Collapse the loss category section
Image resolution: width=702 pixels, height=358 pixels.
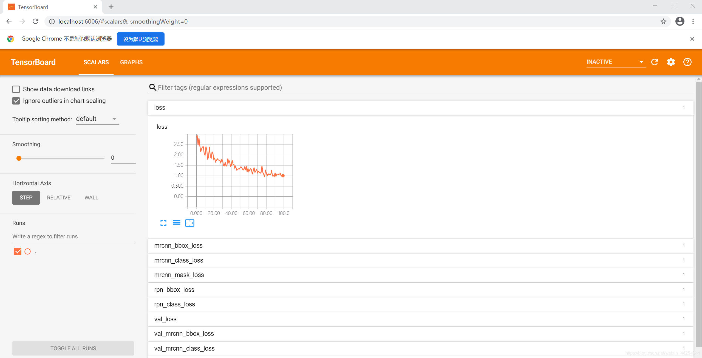point(421,108)
